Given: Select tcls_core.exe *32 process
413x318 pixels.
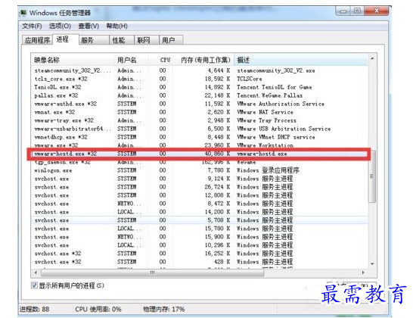Looking at the screenshot, I should (x=200, y=79).
